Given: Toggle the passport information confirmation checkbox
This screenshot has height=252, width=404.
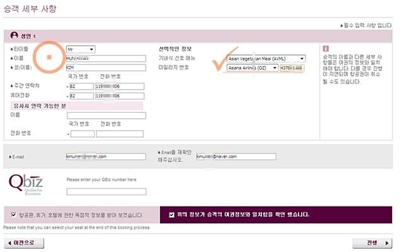Looking at the screenshot, I should (x=172, y=215).
